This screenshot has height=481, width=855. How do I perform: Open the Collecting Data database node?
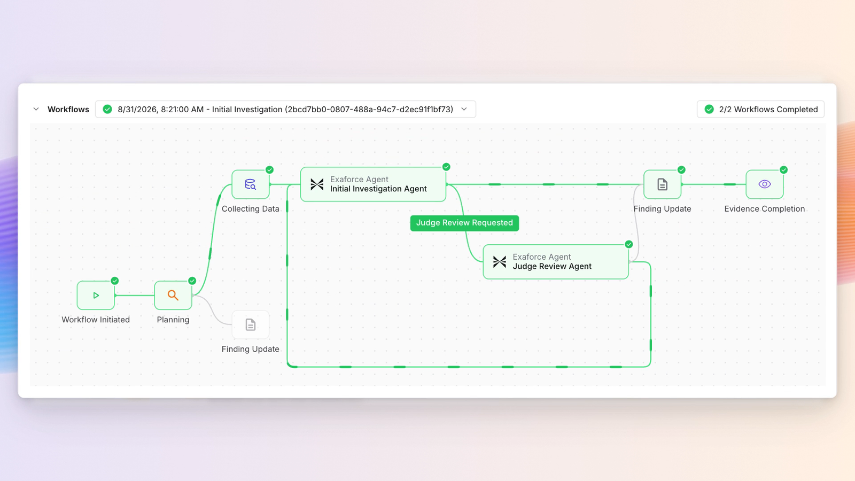pos(251,184)
